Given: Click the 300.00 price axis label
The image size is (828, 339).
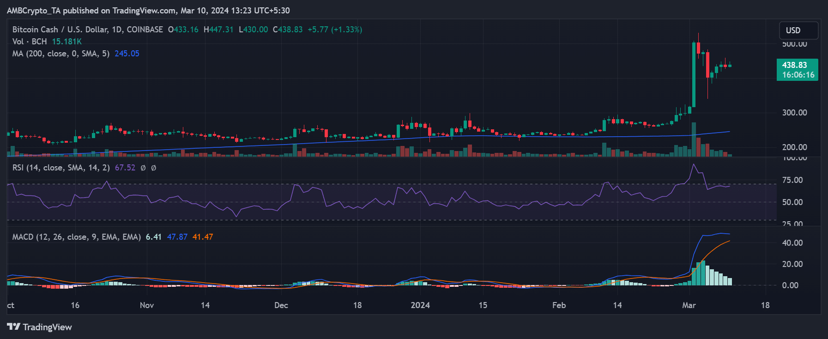Looking at the screenshot, I should tap(794, 113).
